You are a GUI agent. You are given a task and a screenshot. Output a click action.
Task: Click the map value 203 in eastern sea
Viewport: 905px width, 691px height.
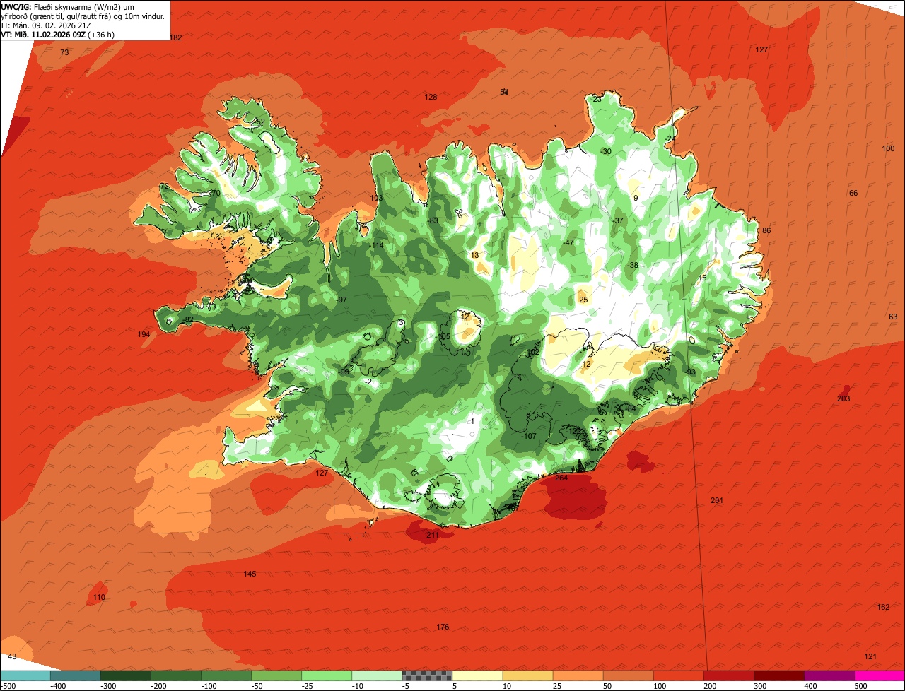pos(843,399)
